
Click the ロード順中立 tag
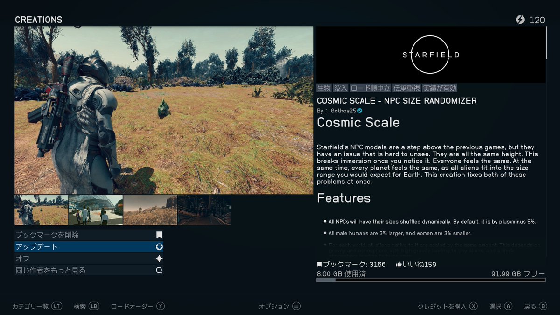(370, 88)
